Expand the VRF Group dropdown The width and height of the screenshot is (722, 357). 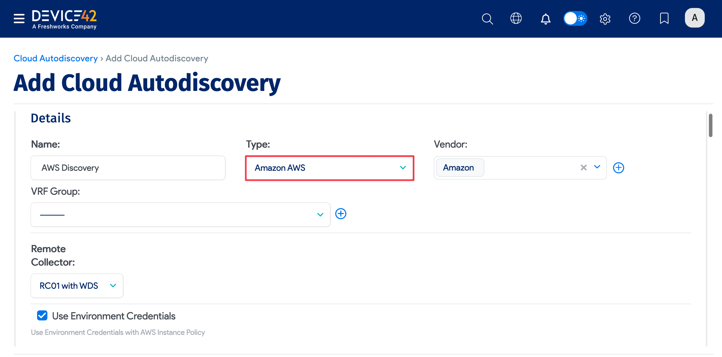[320, 215]
